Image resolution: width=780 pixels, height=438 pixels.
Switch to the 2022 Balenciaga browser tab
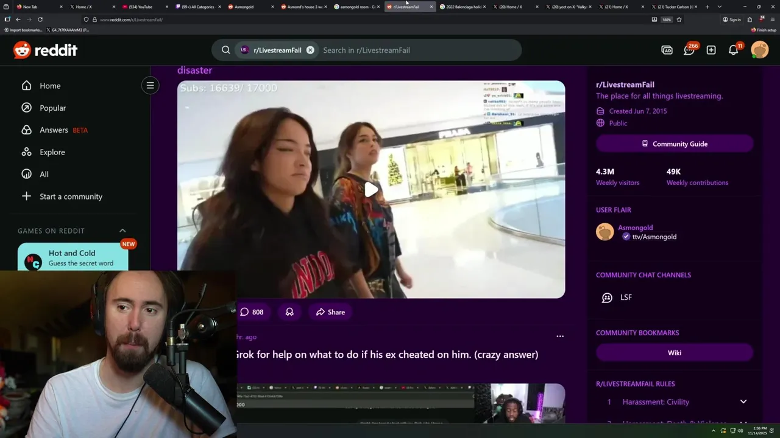pyautogui.click(x=462, y=7)
